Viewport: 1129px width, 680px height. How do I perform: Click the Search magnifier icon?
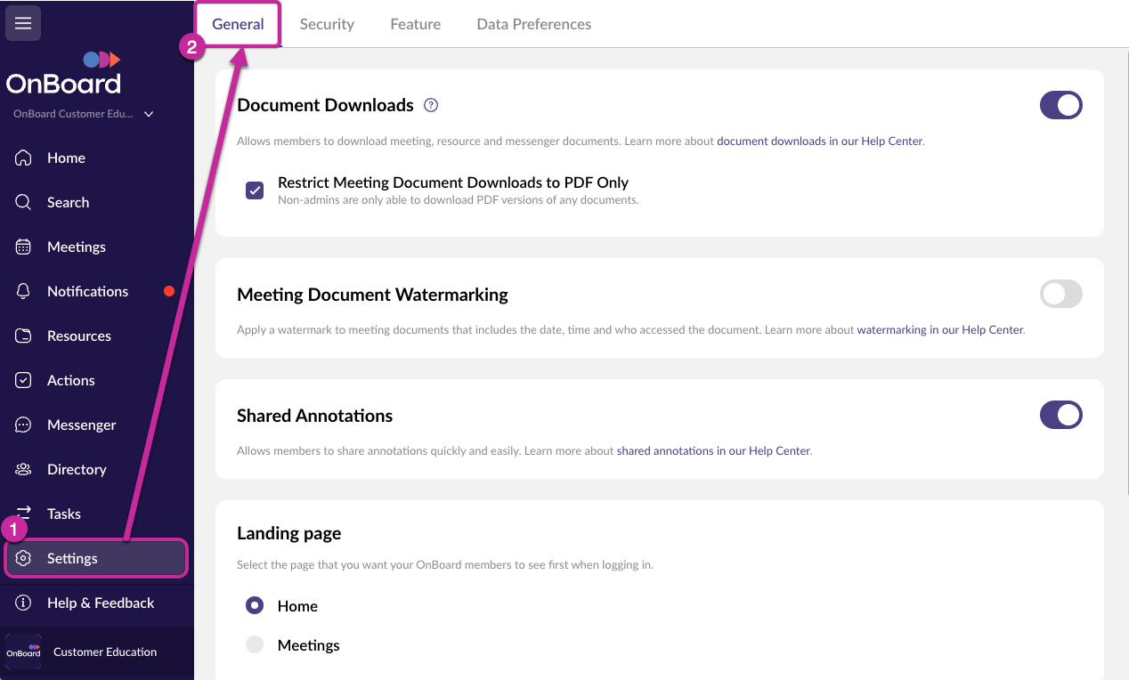24,202
